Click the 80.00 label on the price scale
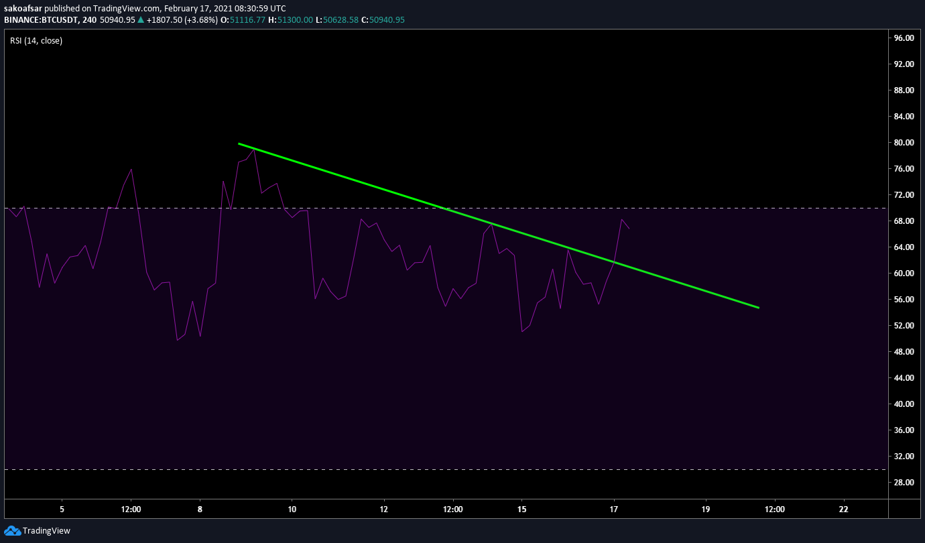Viewport: 925px width, 543px height. click(x=902, y=143)
